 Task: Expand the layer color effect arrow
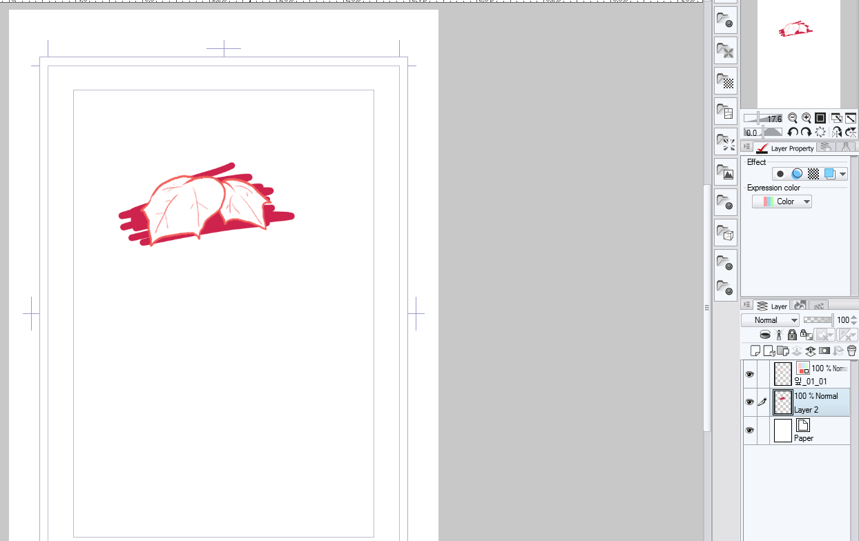click(x=842, y=175)
